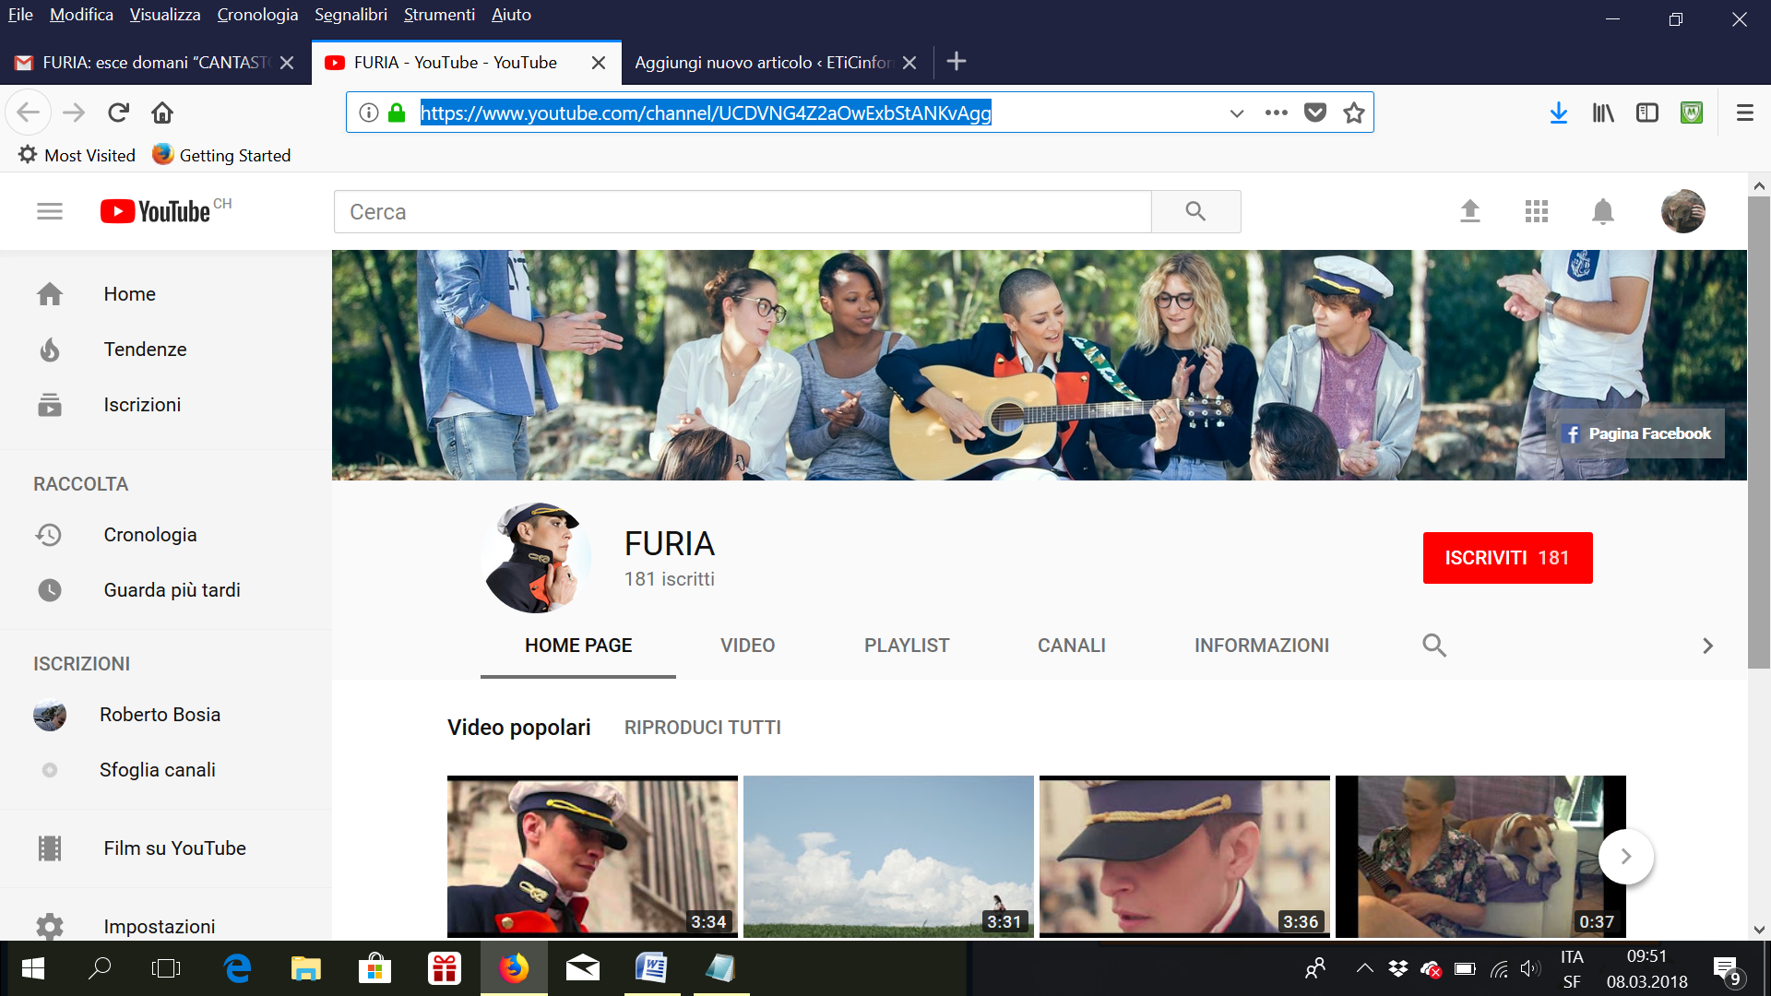This screenshot has height=996, width=1771.
Task: Go to the Firefox home page
Action: [x=162, y=113]
